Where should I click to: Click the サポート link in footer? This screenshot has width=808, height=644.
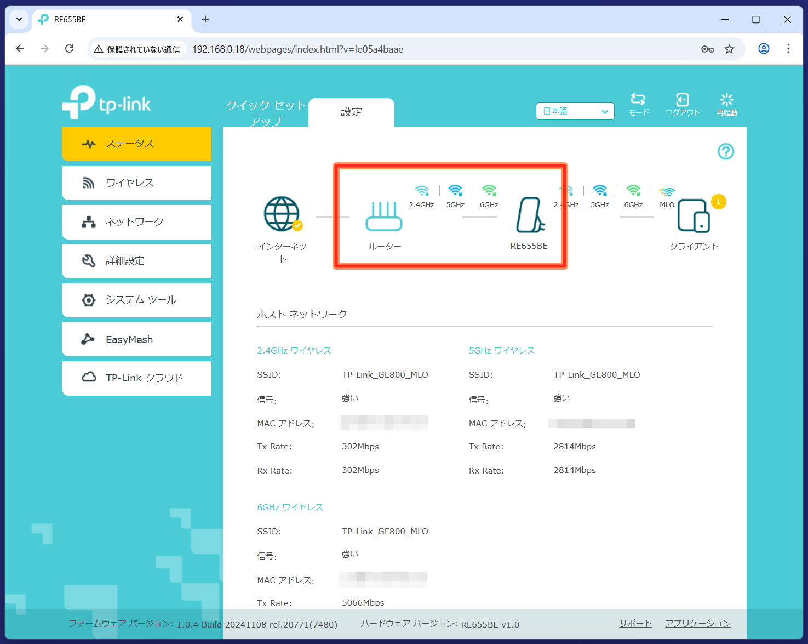635,624
